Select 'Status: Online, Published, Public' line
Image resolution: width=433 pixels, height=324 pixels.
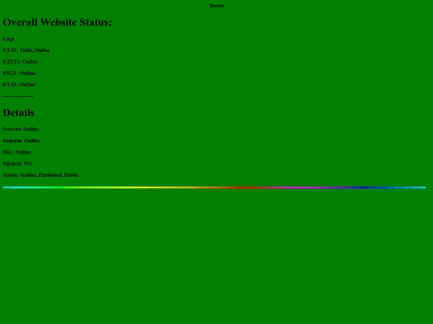41,175
